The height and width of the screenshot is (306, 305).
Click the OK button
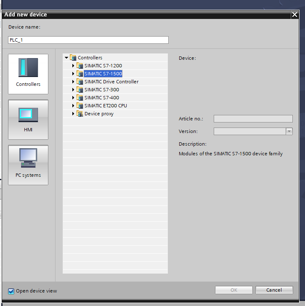233,290
